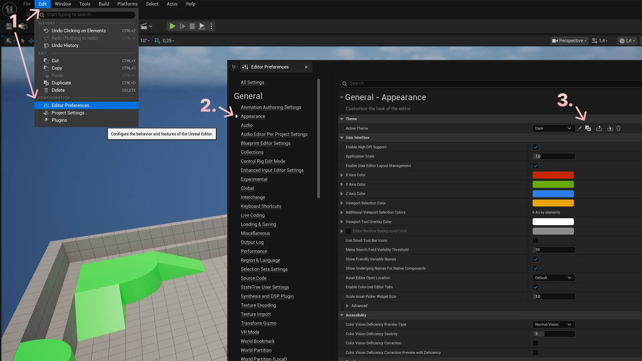Expand the X Axis Color row
Image resolution: width=642 pixels, height=361 pixels.
tap(341, 175)
